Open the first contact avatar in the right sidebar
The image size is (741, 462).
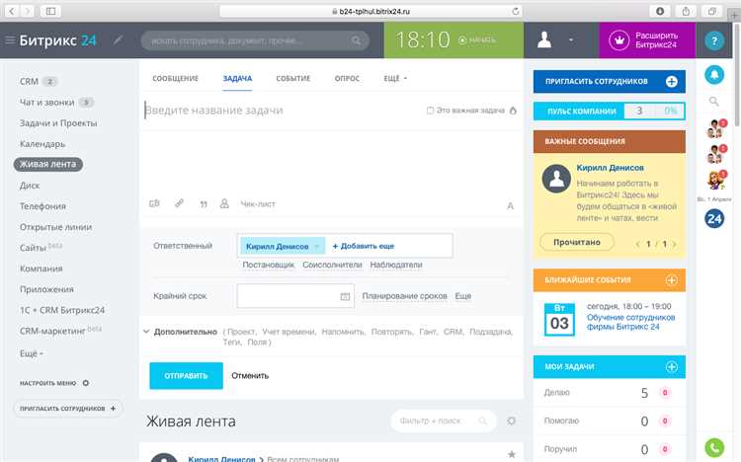click(x=716, y=128)
